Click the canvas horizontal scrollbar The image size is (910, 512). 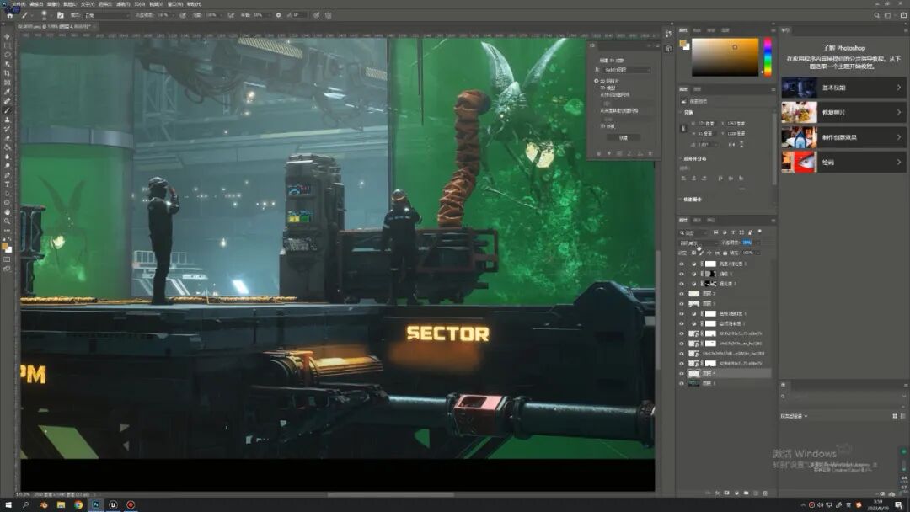pyautogui.click(x=391, y=494)
